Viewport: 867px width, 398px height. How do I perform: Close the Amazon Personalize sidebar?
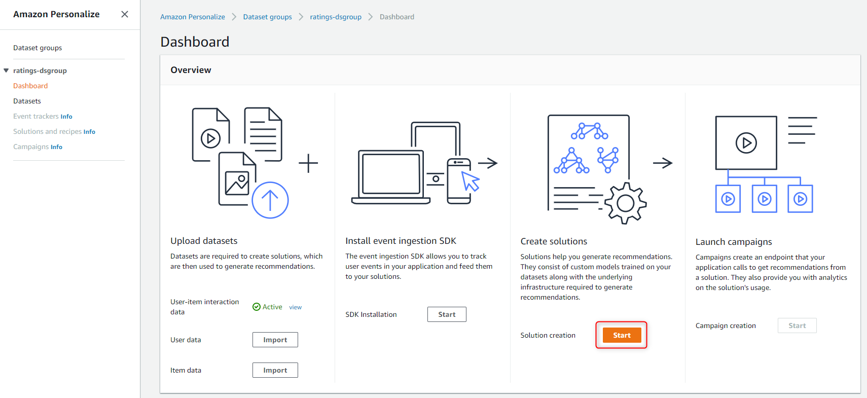125,14
